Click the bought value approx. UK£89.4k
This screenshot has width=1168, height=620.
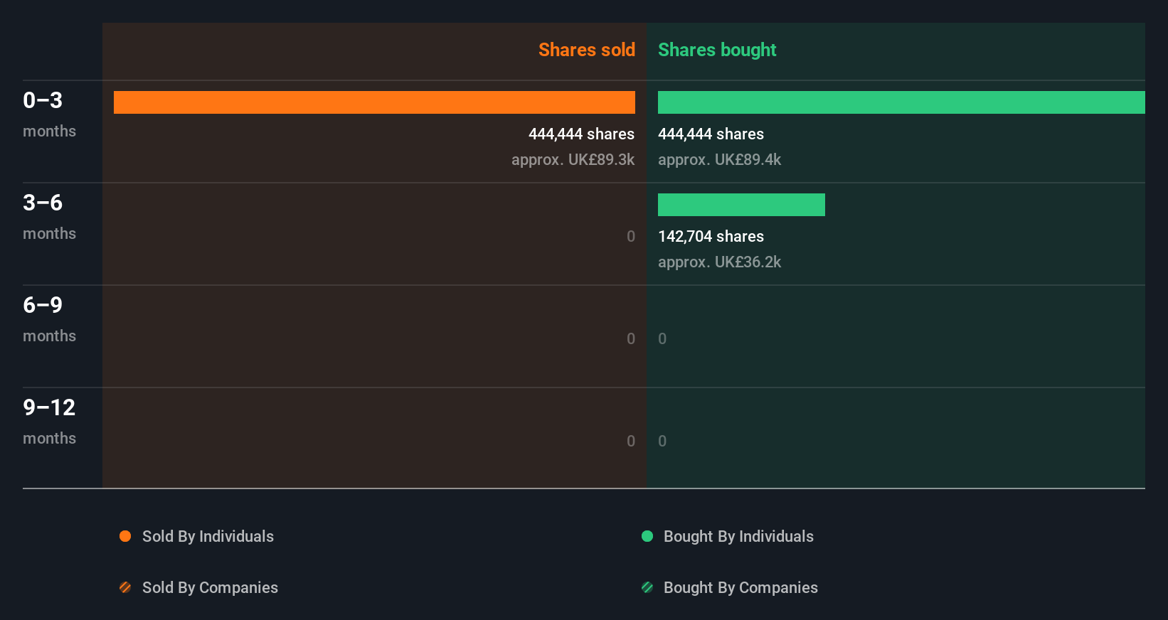[x=719, y=159]
